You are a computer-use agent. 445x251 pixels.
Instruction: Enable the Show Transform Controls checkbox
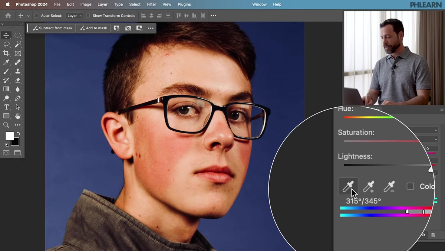click(88, 16)
